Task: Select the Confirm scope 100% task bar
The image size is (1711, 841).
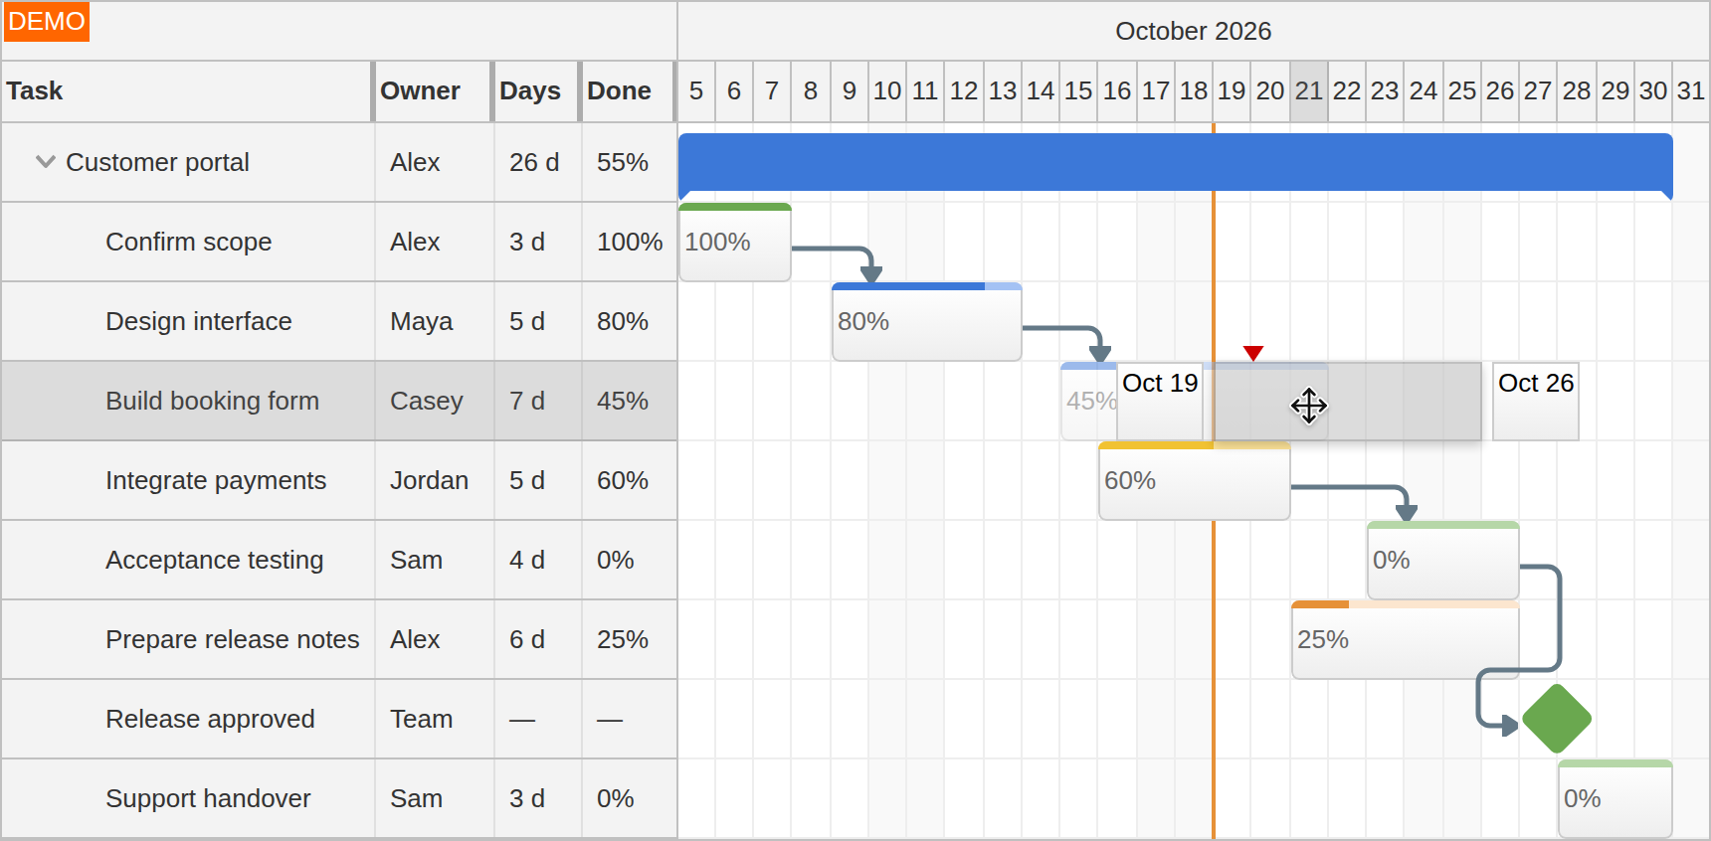Action: (735, 242)
